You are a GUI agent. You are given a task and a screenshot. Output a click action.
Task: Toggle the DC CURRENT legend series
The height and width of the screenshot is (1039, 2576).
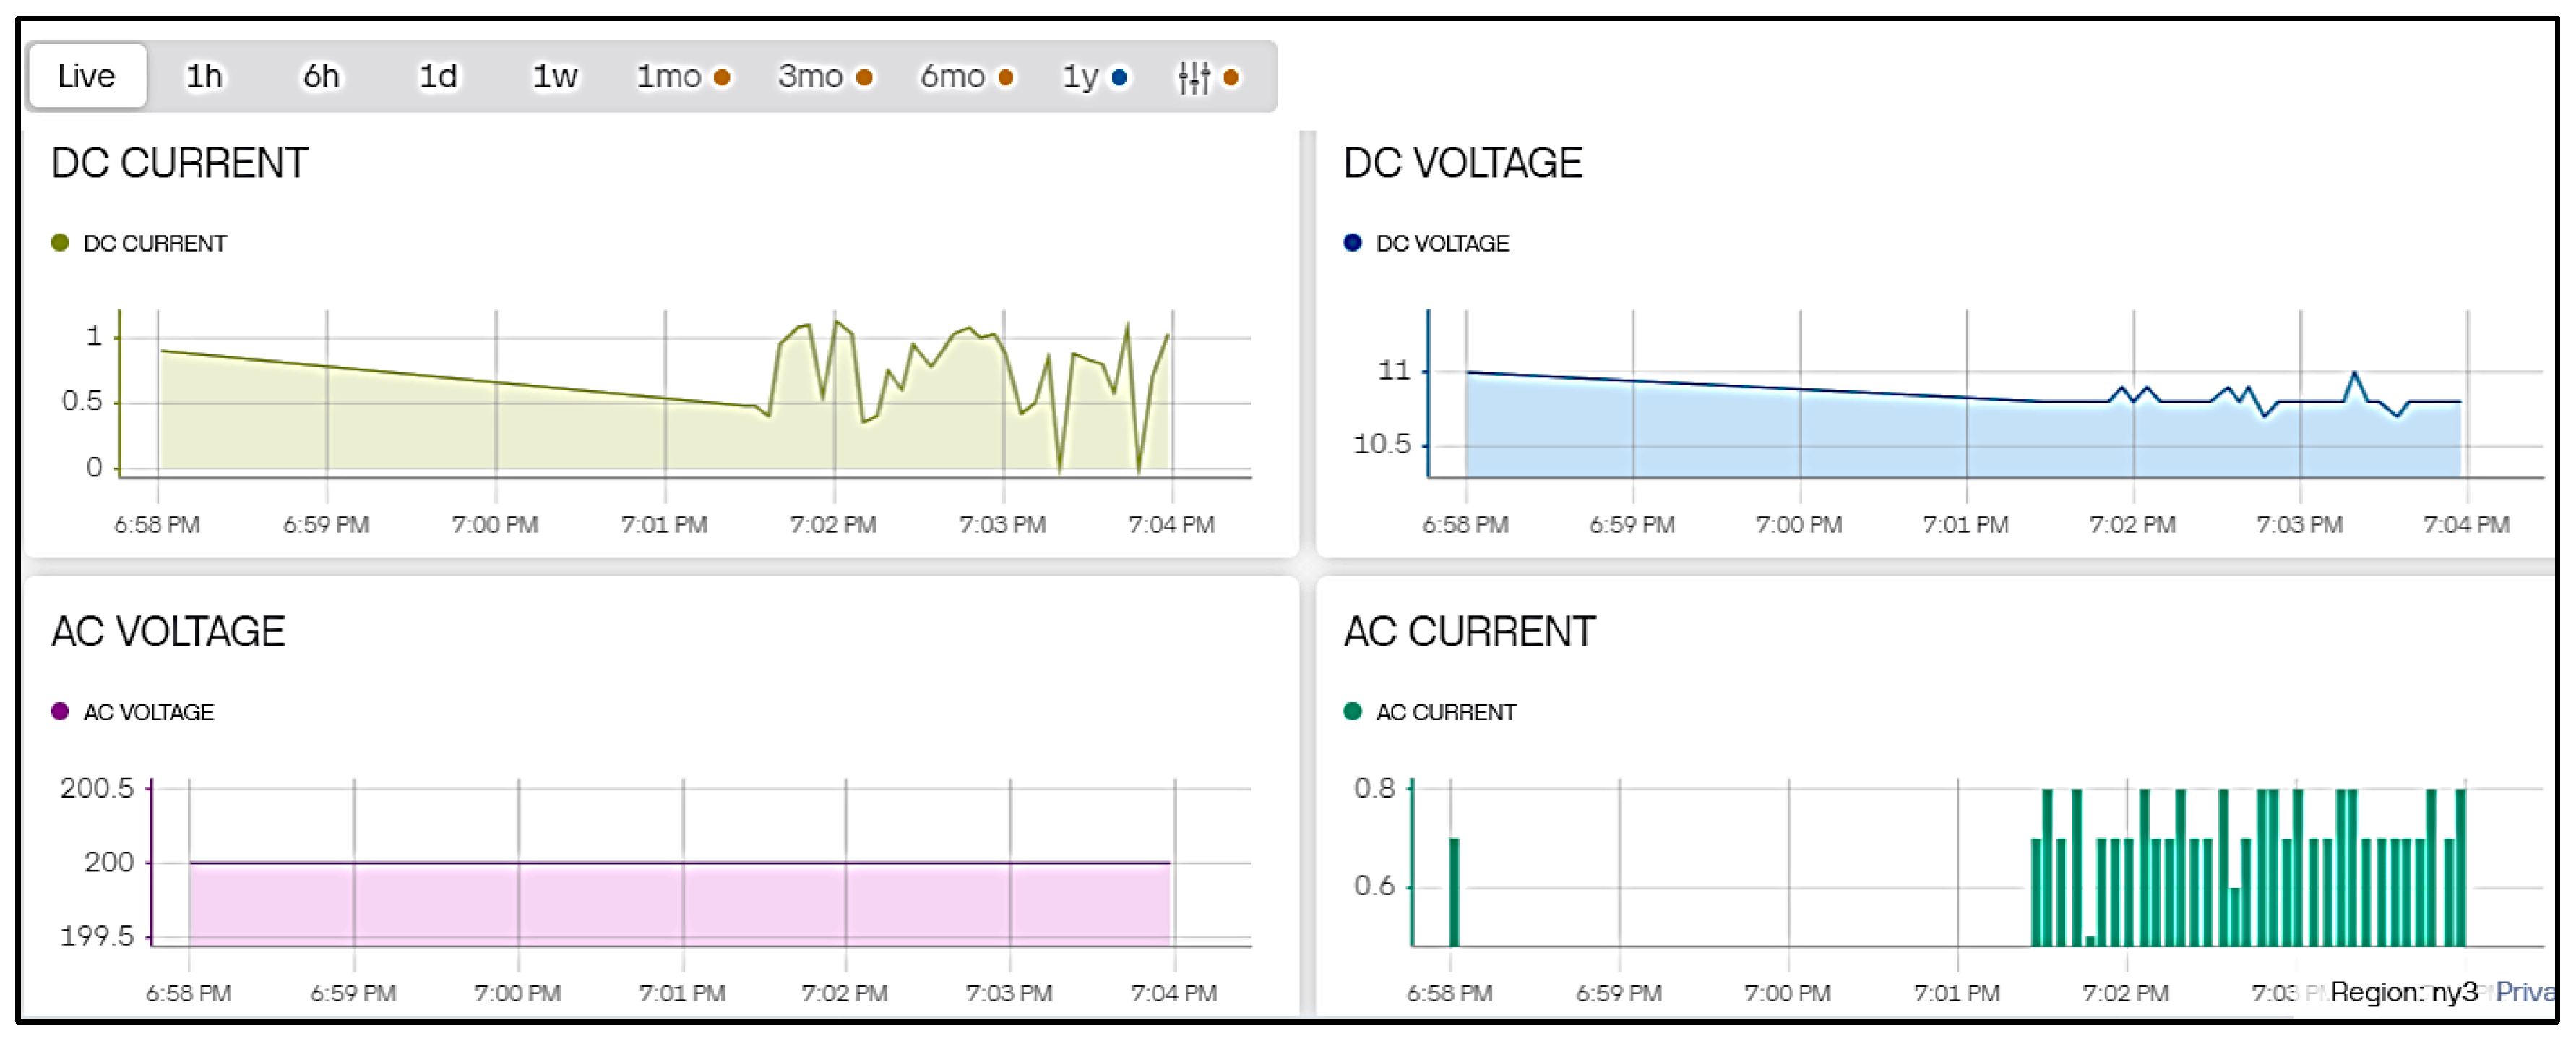[x=155, y=243]
